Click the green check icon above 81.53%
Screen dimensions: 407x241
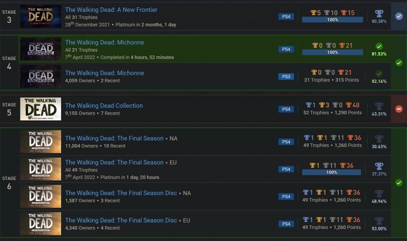pyautogui.click(x=379, y=46)
